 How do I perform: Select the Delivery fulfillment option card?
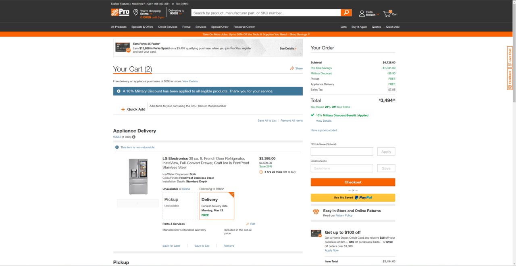tap(217, 206)
